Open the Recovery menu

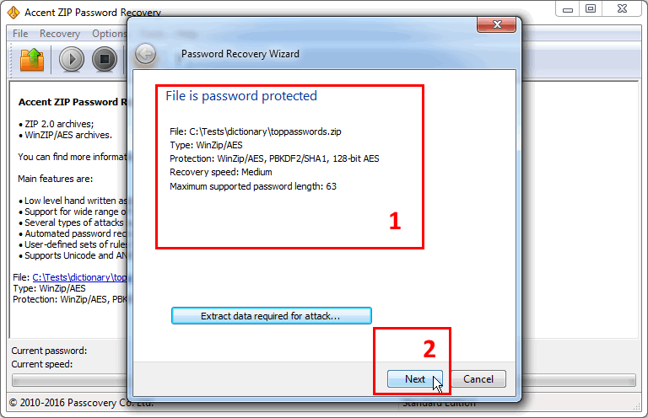tap(60, 34)
